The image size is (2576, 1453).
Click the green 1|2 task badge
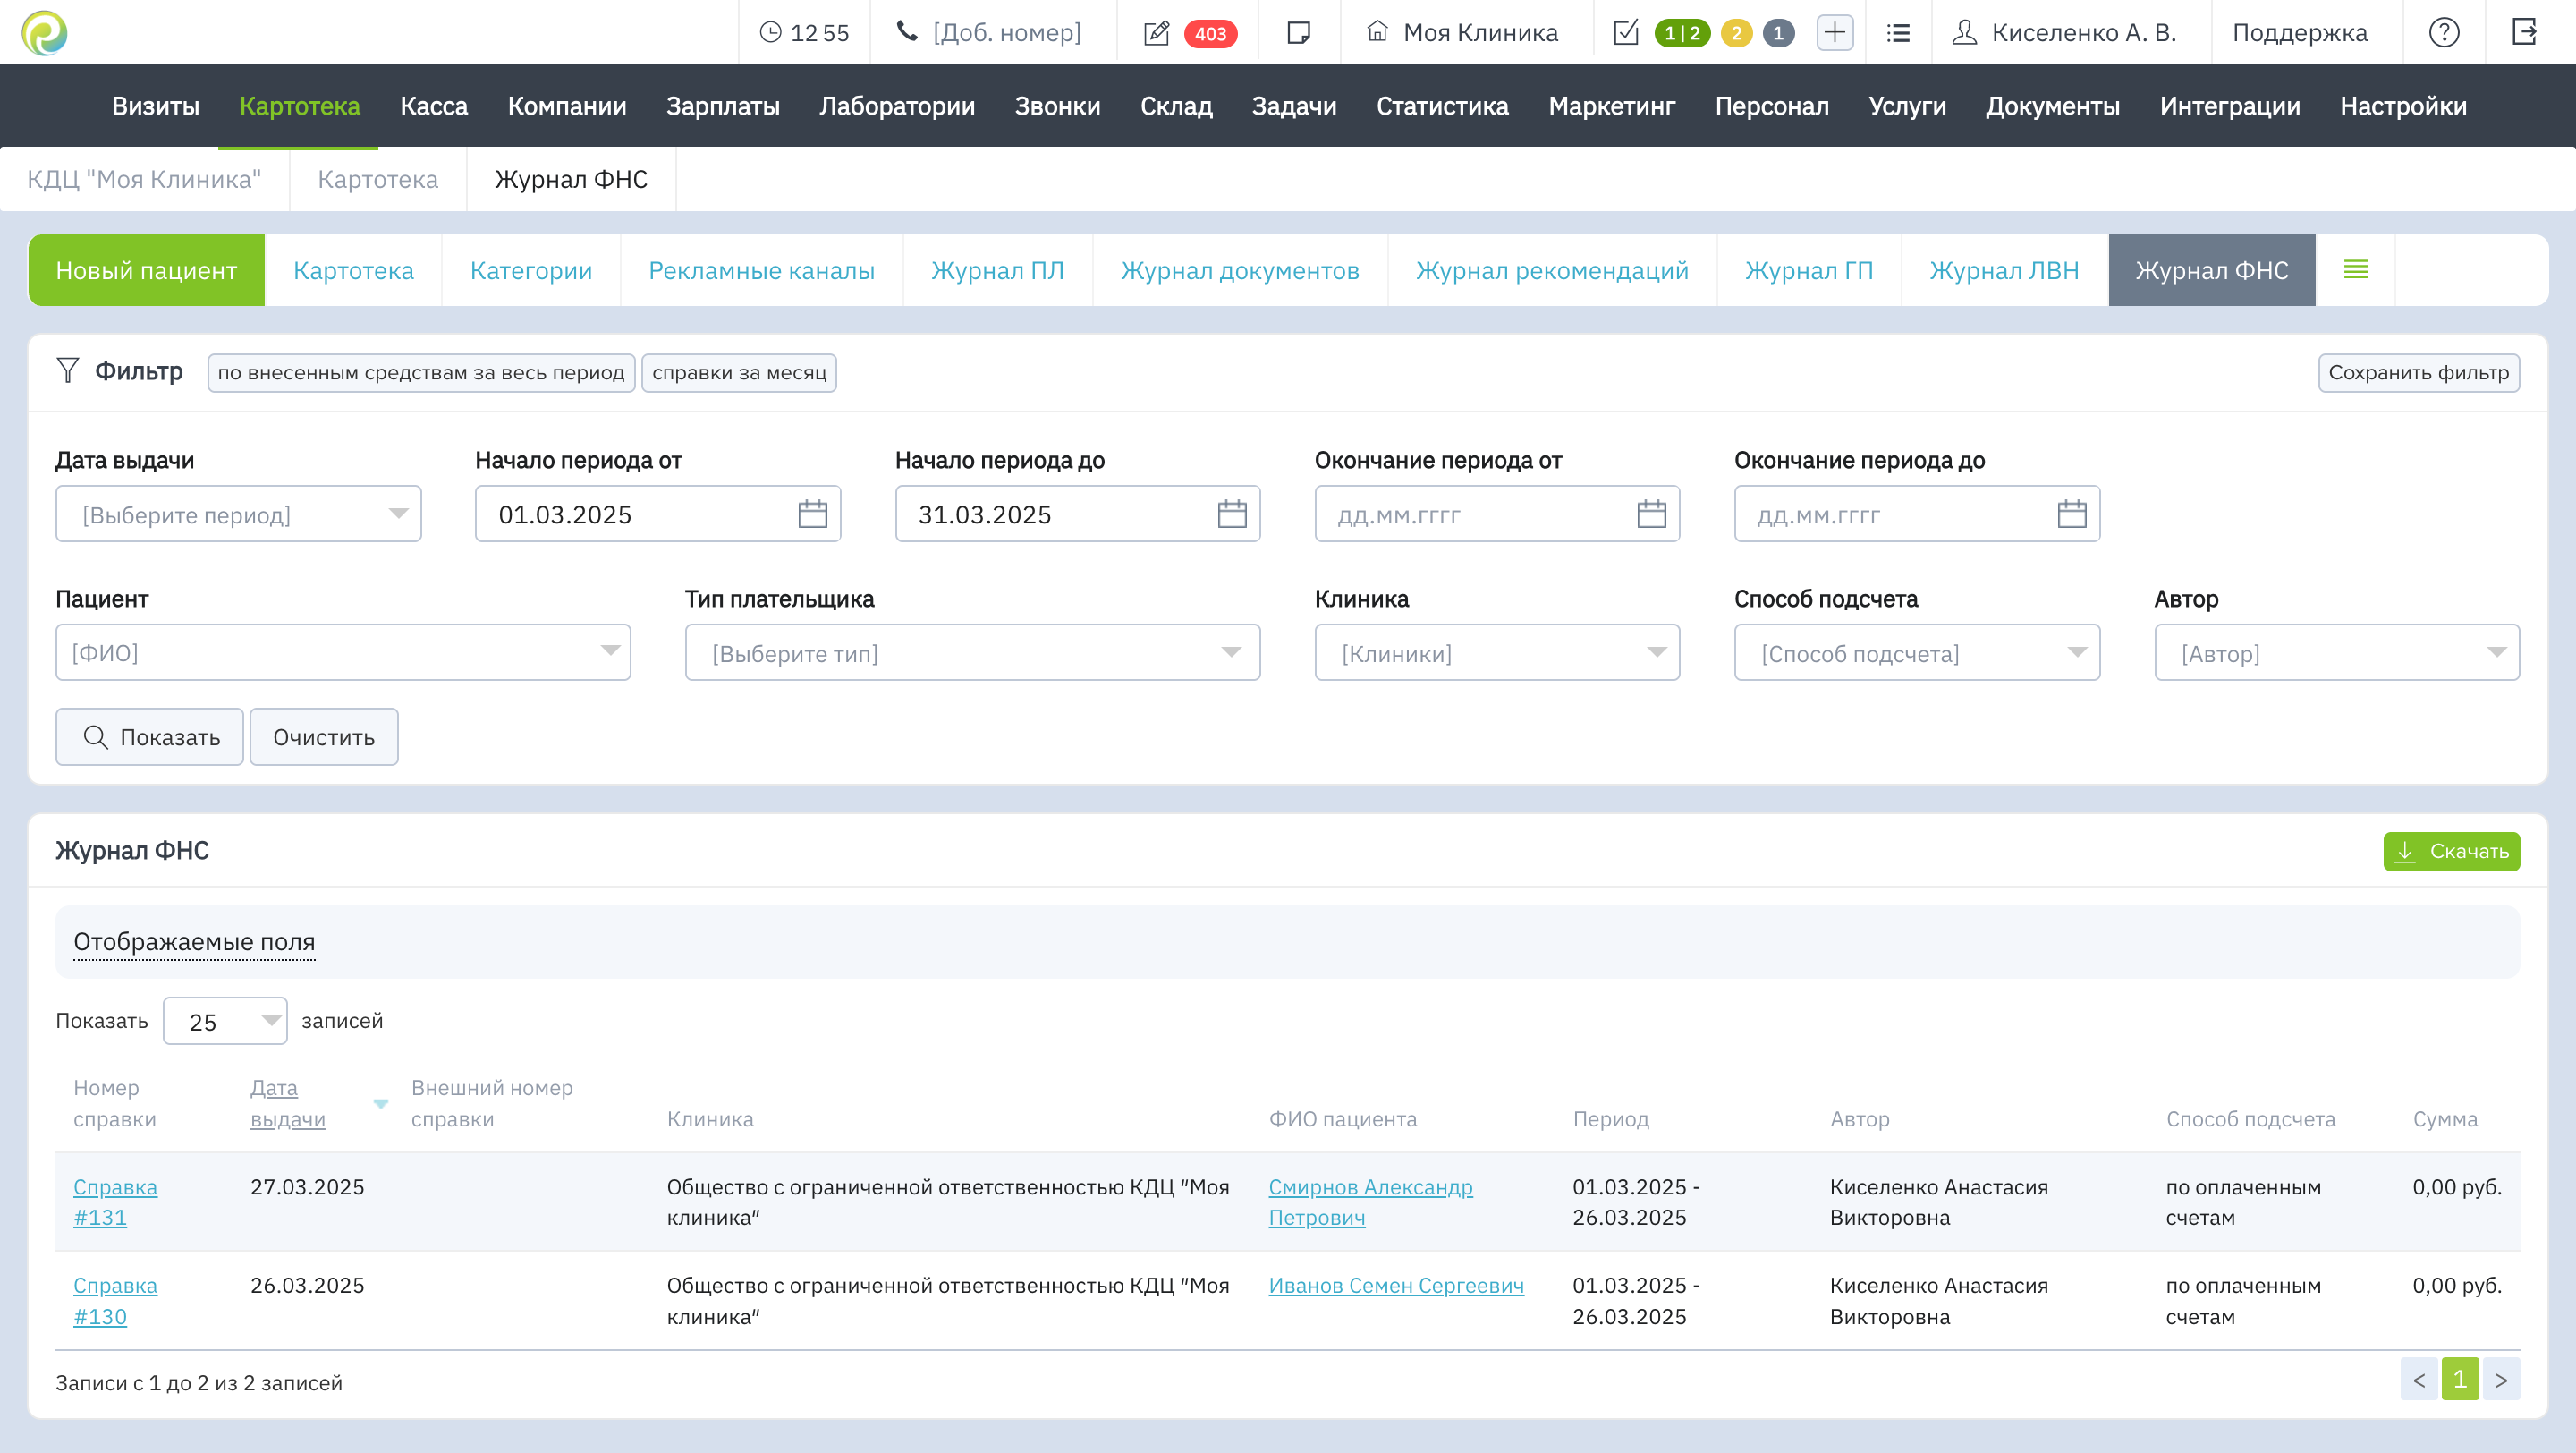pyautogui.click(x=1682, y=33)
